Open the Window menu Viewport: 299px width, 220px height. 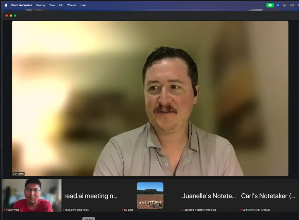pyautogui.click(x=72, y=5)
